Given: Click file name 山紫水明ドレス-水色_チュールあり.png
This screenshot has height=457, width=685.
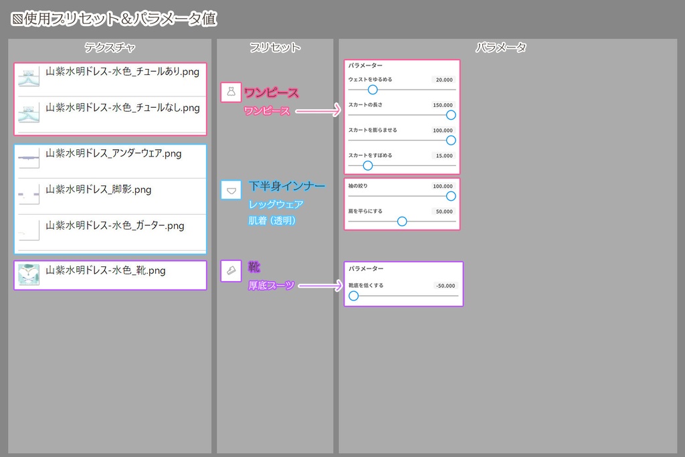Looking at the screenshot, I should click(x=122, y=72).
